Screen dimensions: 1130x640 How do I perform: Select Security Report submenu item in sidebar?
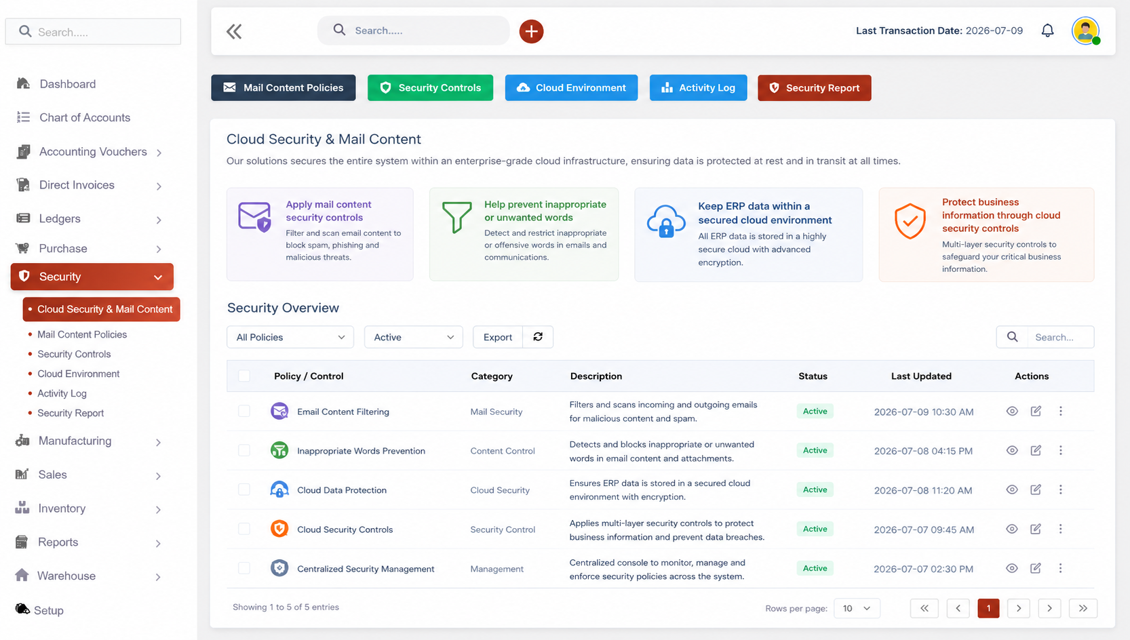click(x=71, y=413)
